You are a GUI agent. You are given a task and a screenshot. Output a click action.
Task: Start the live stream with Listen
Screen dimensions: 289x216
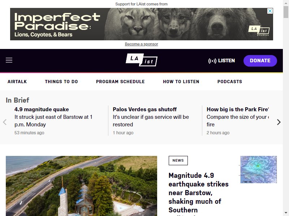[221, 60]
